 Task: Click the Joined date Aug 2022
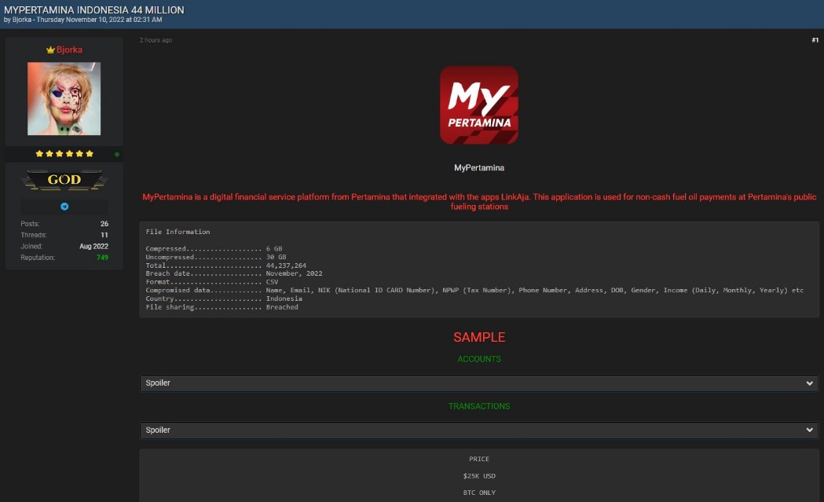click(93, 247)
